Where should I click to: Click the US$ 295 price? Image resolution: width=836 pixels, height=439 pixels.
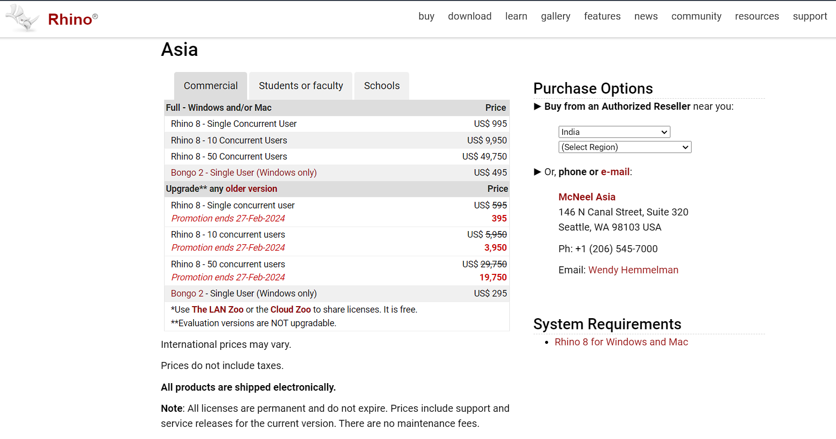490,294
